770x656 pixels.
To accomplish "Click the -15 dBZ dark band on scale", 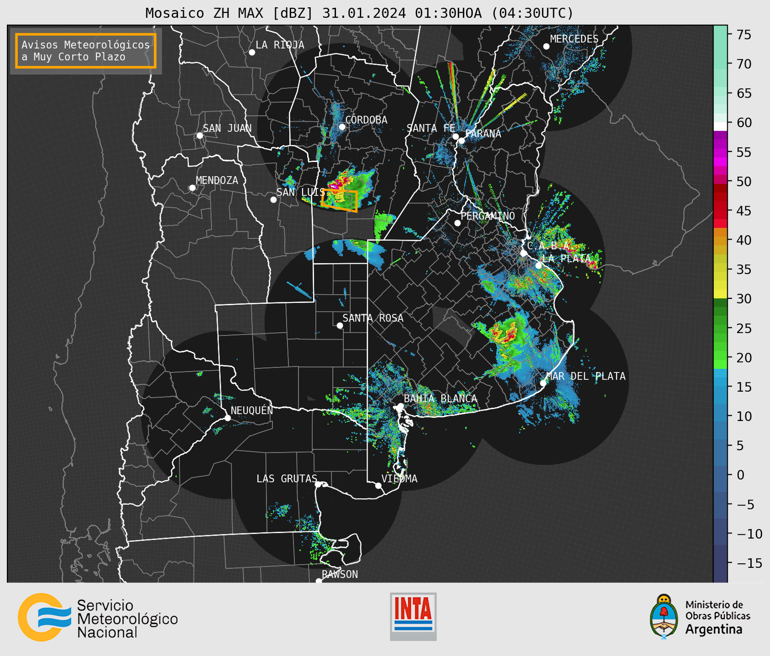I will coord(720,562).
